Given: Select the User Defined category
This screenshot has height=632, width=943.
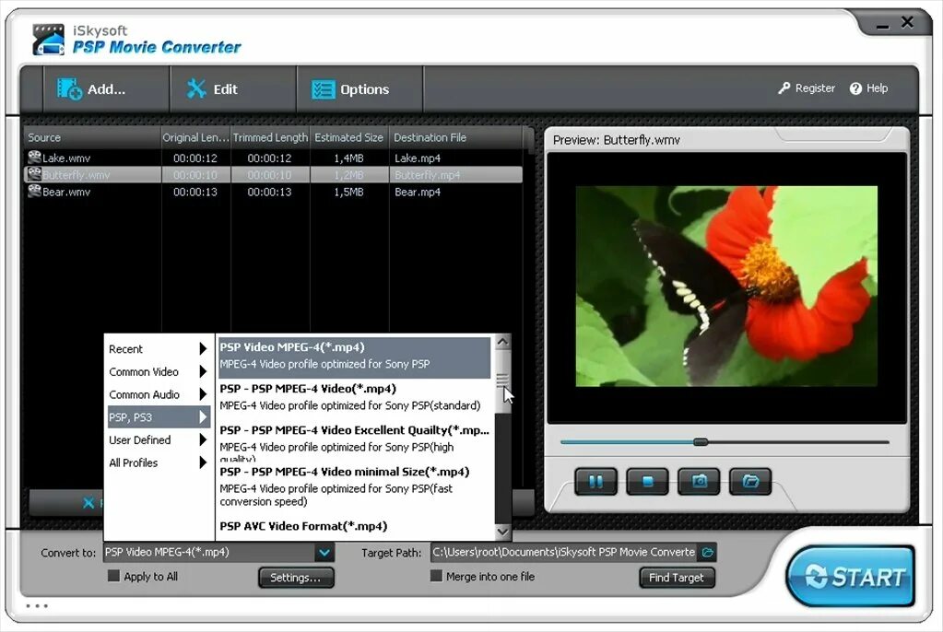Looking at the screenshot, I should coord(159,439).
